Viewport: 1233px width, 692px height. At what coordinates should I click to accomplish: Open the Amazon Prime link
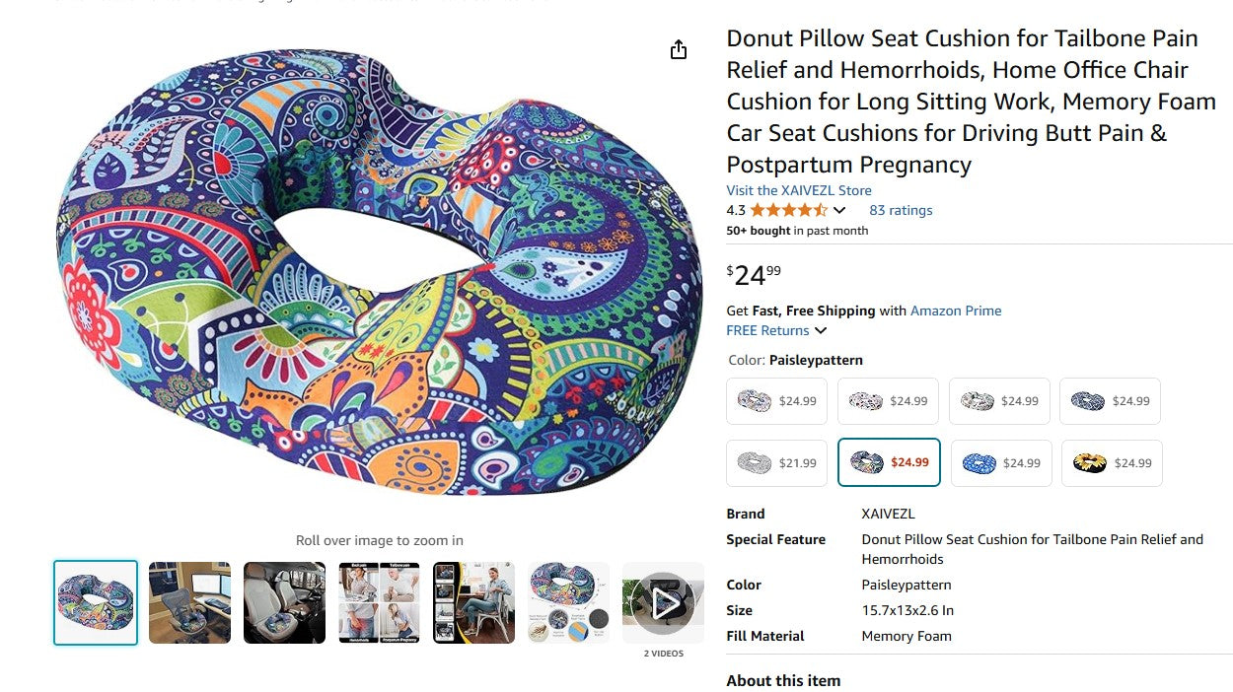955,311
